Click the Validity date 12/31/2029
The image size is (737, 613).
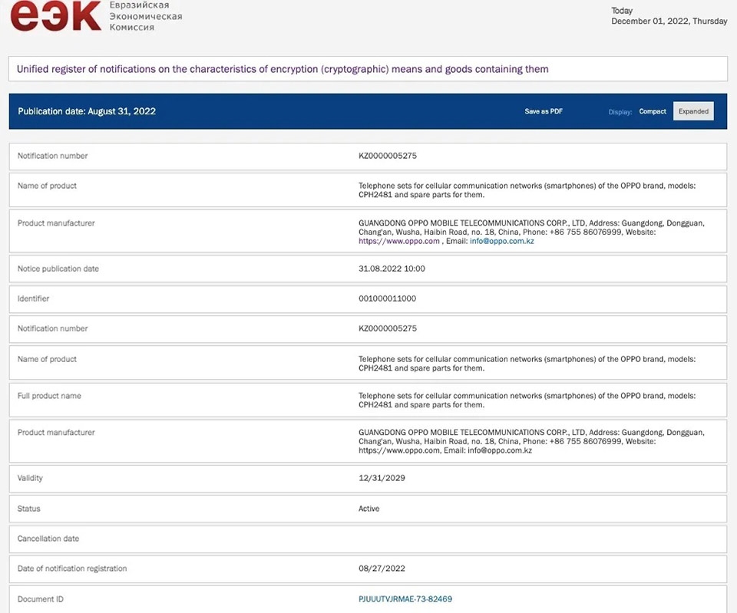point(382,478)
